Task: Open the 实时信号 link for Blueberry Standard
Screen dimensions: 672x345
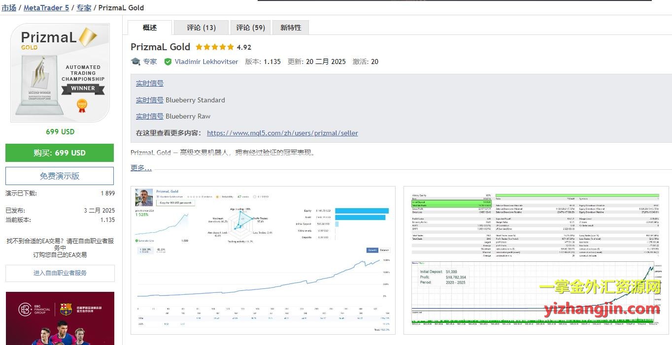Action: (150, 100)
